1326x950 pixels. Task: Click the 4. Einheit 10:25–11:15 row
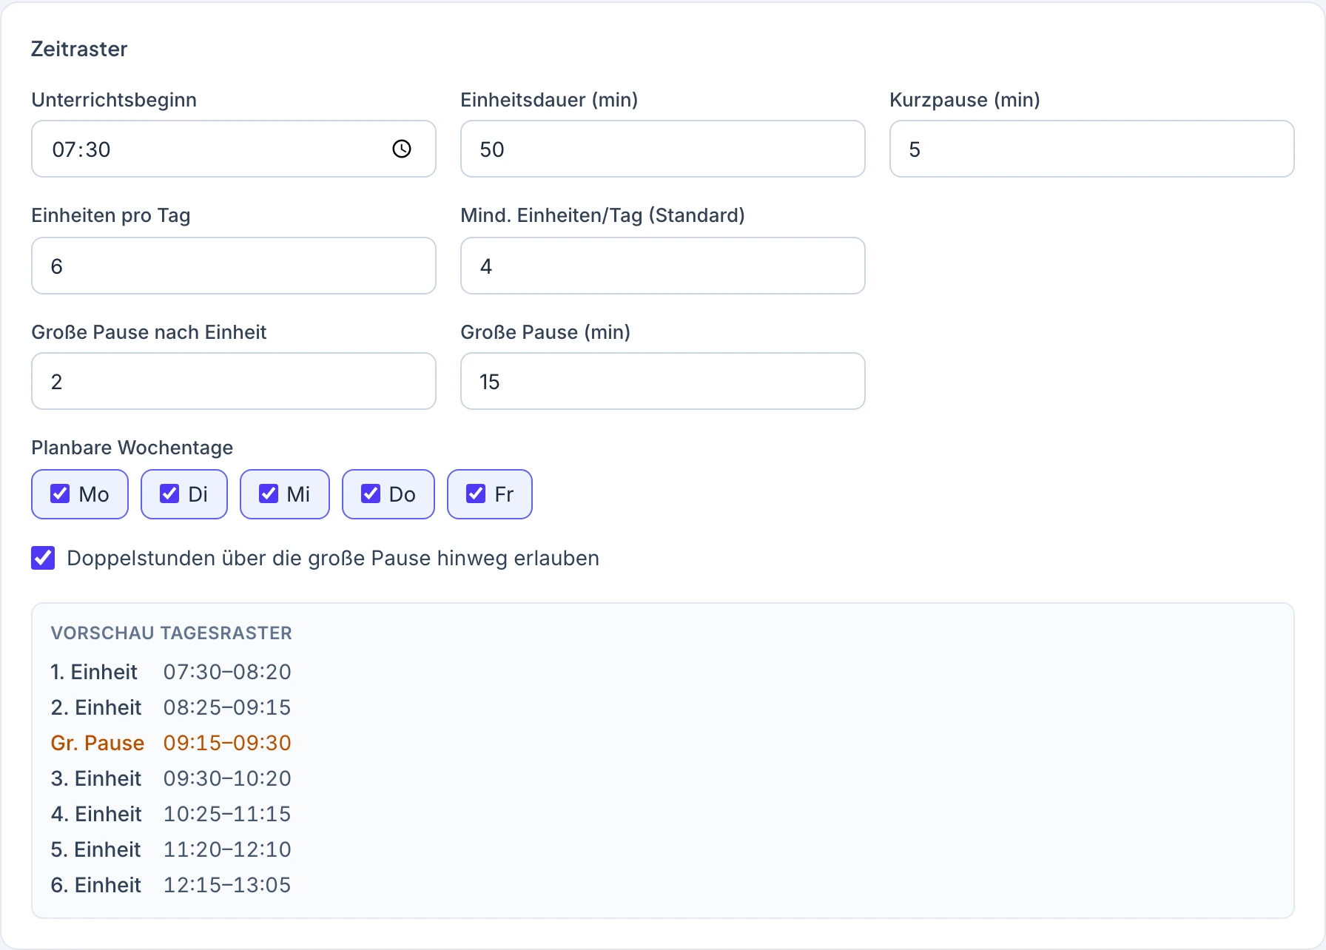[171, 814]
